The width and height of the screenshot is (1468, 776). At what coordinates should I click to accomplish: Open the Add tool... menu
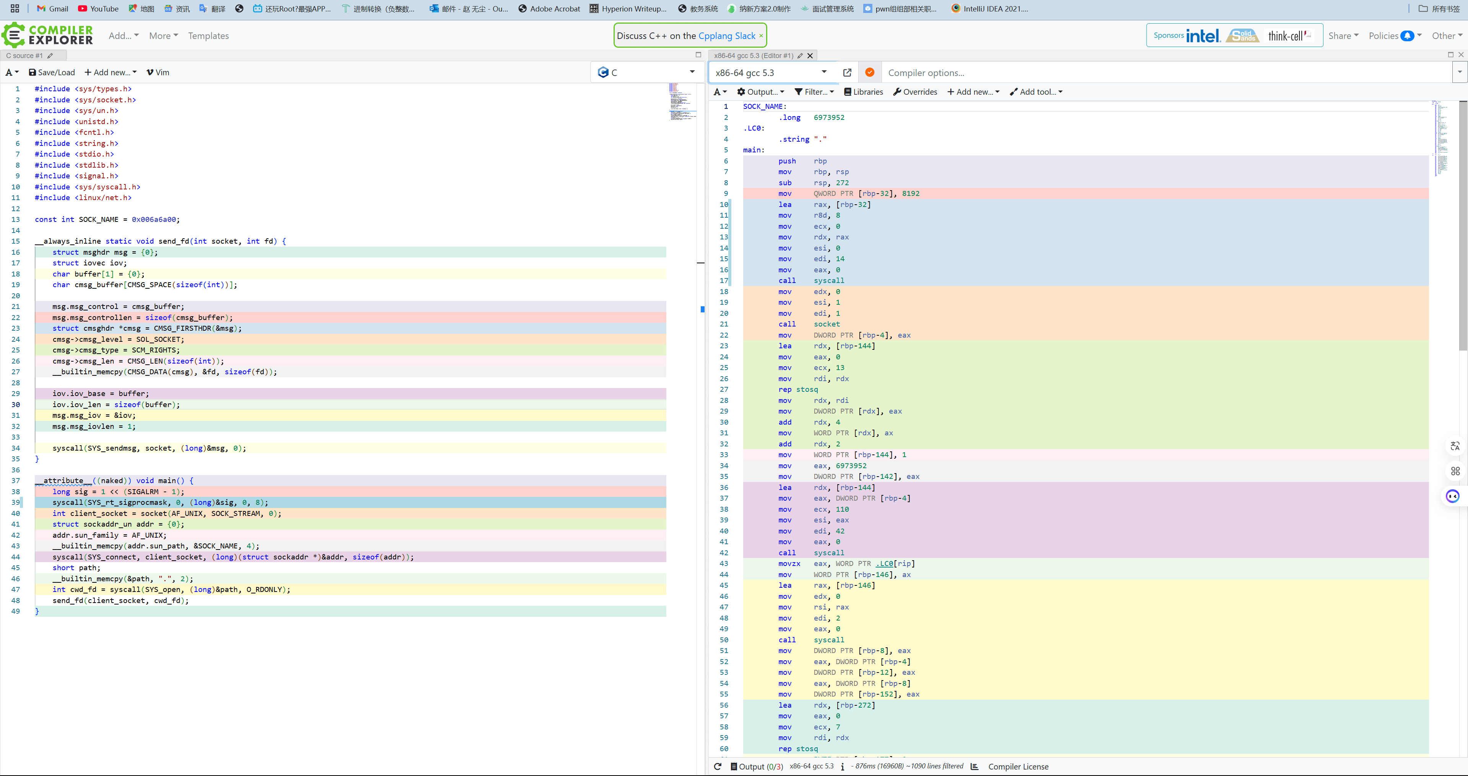click(x=1036, y=92)
